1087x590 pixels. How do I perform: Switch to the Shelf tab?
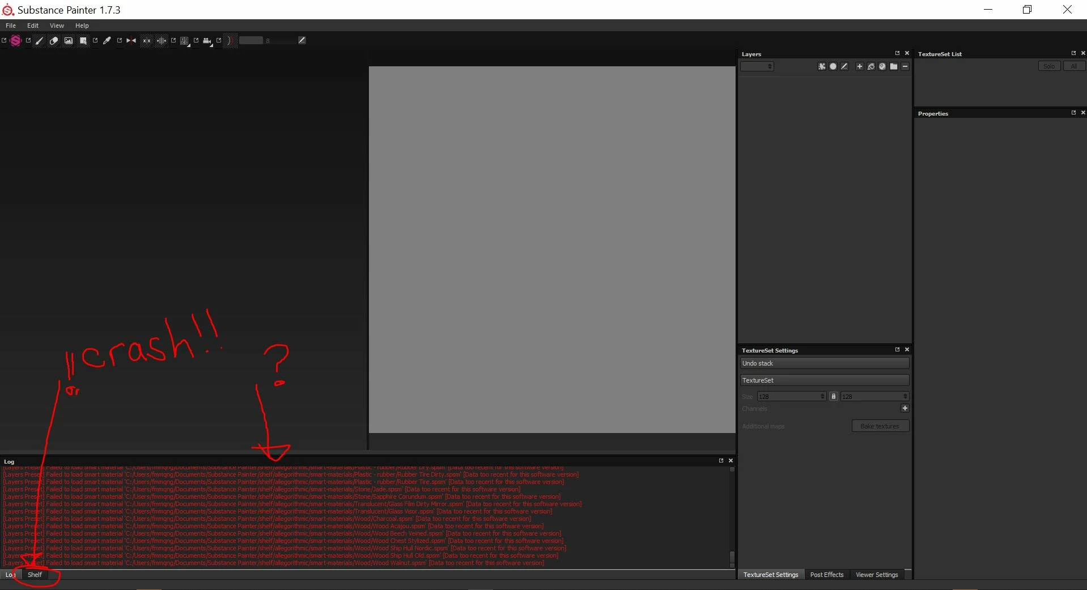(x=35, y=575)
